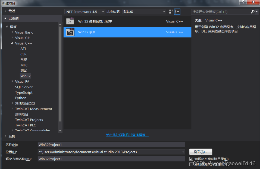Collapse the 已安装 section
The image size is (260, 169).
5,18
